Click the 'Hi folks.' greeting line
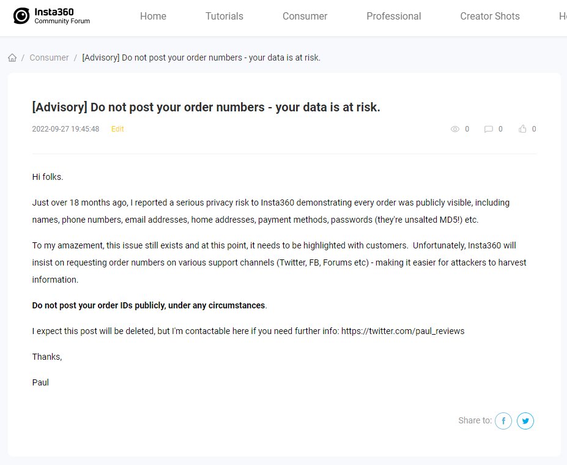The width and height of the screenshot is (567, 465). tap(48, 177)
